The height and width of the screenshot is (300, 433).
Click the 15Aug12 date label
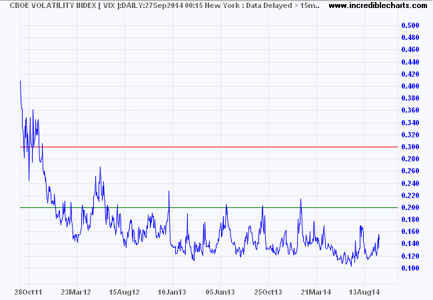pos(124,292)
